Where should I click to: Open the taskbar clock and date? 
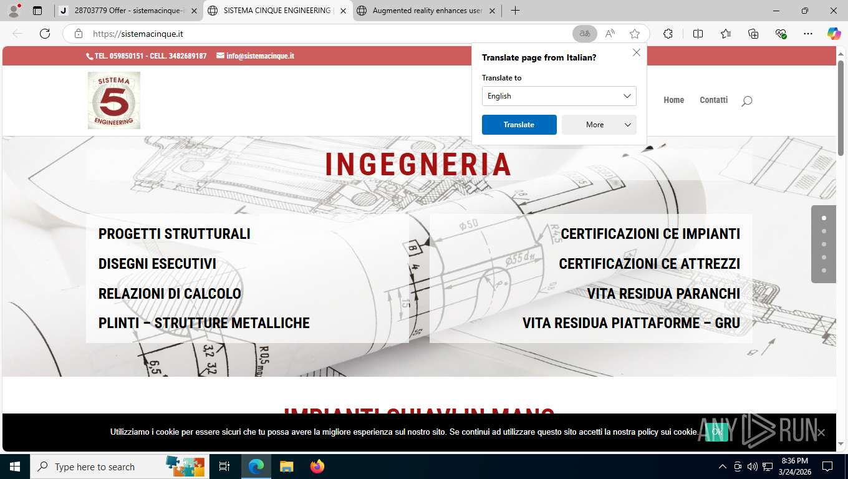pyautogui.click(x=794, y=467)
